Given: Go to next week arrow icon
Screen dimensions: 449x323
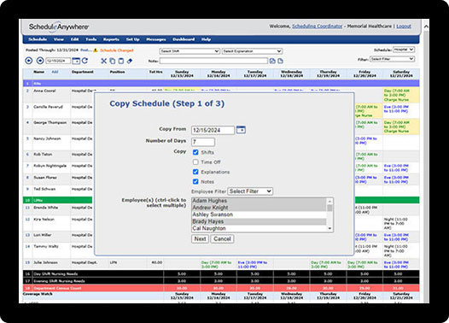Looking at the screenshot, I should coord(40,61).
